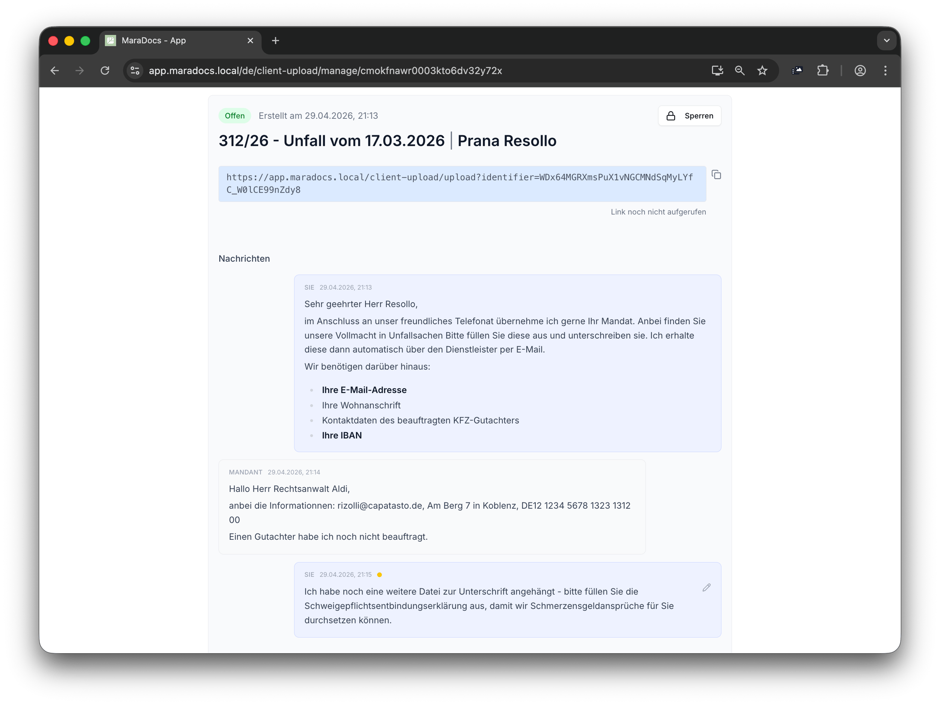Screen dimensions: 940x705
Task: Click the install app icon in address bar
Action: click(x=717, y=71)
